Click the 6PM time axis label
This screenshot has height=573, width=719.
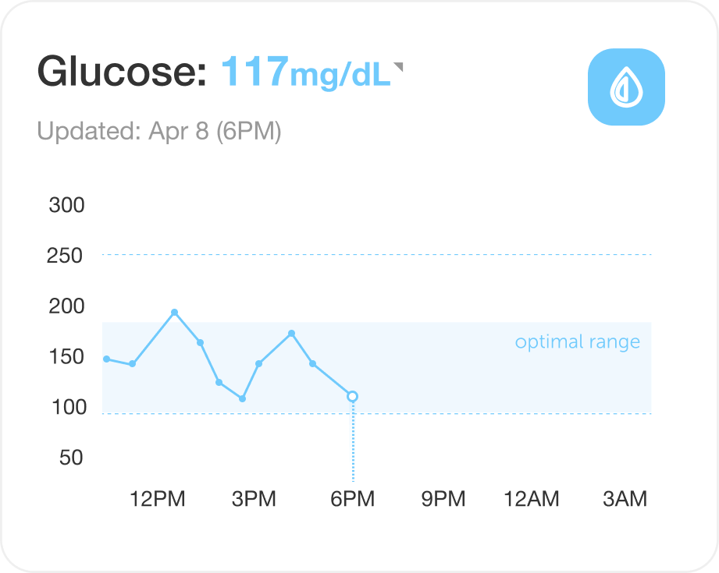pyautogui.click(x=353, y=499)
